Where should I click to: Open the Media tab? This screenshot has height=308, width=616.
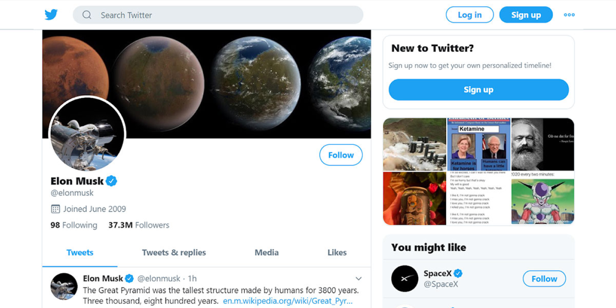pyautogui.click(x=267, y=253)
